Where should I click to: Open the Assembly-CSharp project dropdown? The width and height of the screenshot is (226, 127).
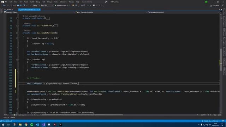pyautogui.click(x=40, y=12)
